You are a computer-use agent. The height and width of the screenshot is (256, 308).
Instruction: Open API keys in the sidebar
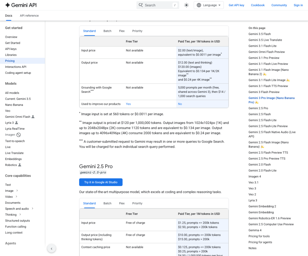pos(11,49)
